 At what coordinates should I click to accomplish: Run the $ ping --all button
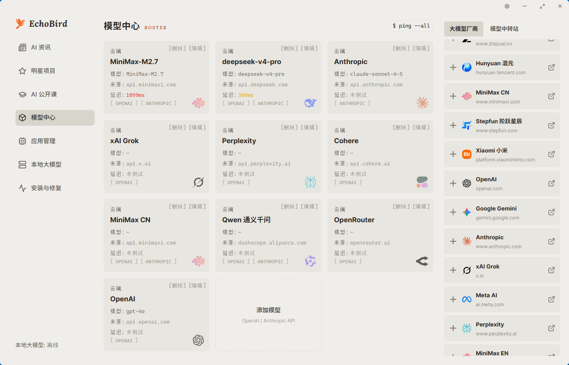[x=411, y=26]
